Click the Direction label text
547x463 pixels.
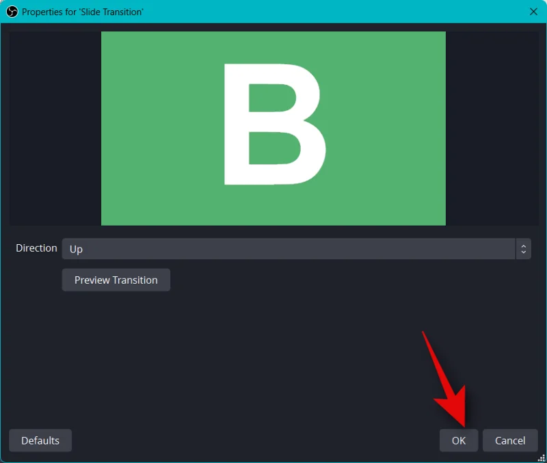click(36, 248)
